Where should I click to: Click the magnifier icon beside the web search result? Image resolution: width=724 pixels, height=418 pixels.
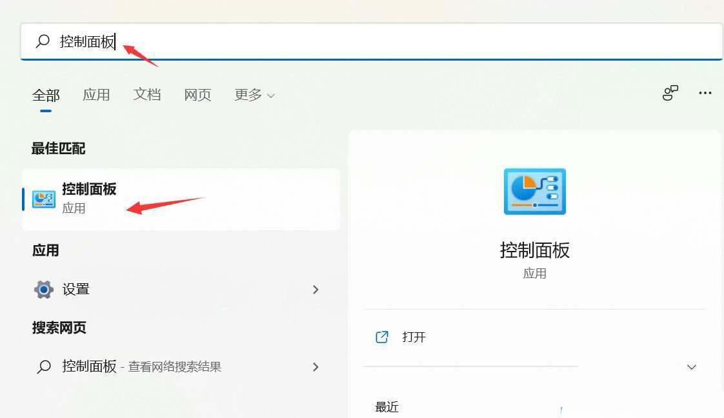43,366
